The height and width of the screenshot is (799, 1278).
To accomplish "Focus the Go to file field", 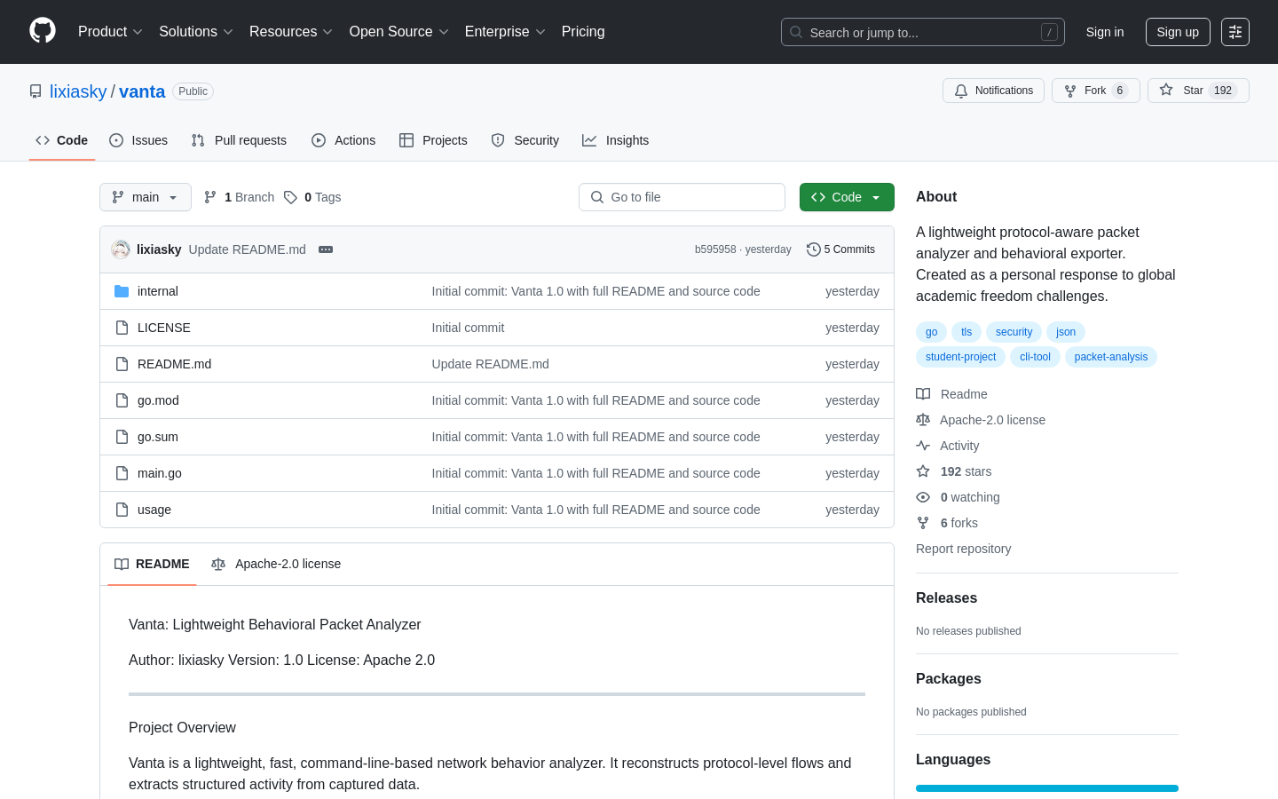I will (682, 197).
